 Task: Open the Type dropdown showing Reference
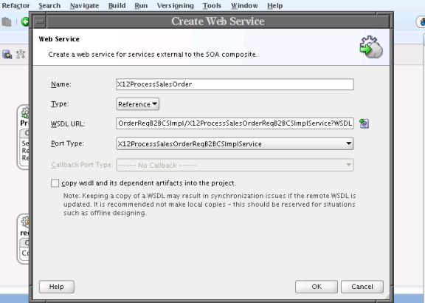tap(138, 104)
